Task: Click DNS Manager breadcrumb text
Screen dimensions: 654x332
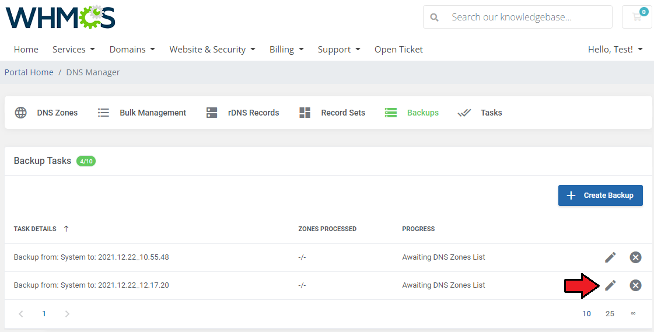Action: pos(93,72)
